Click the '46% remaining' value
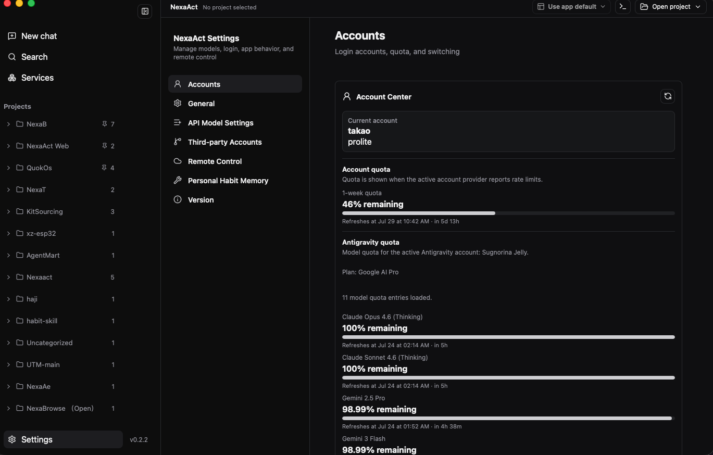Image resolution: width=713 pixels, height=455 pixels. pyautogui.click(x=372, y=204)
